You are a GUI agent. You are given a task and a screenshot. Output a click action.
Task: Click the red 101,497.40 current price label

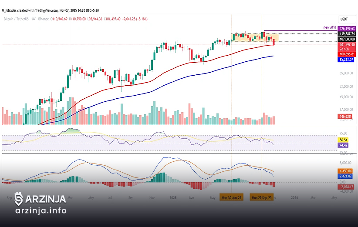347,45
